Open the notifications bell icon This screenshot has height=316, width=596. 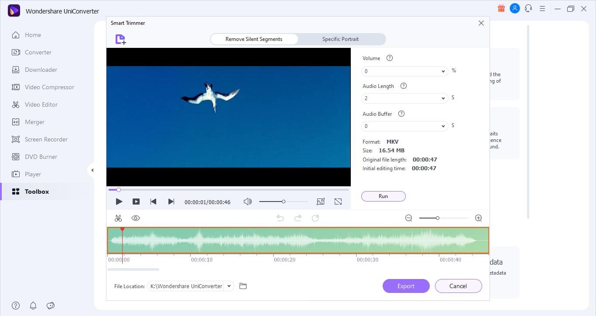(x=33, y=306)
